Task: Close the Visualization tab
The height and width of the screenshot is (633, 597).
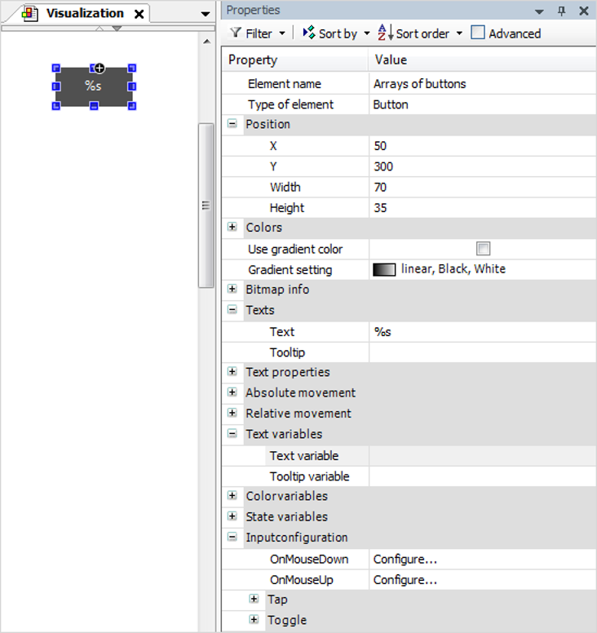Action: (139, 14)
